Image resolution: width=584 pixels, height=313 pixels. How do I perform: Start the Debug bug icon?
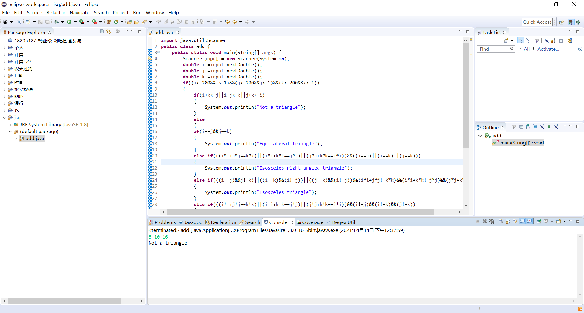click(x=56, y=22)
